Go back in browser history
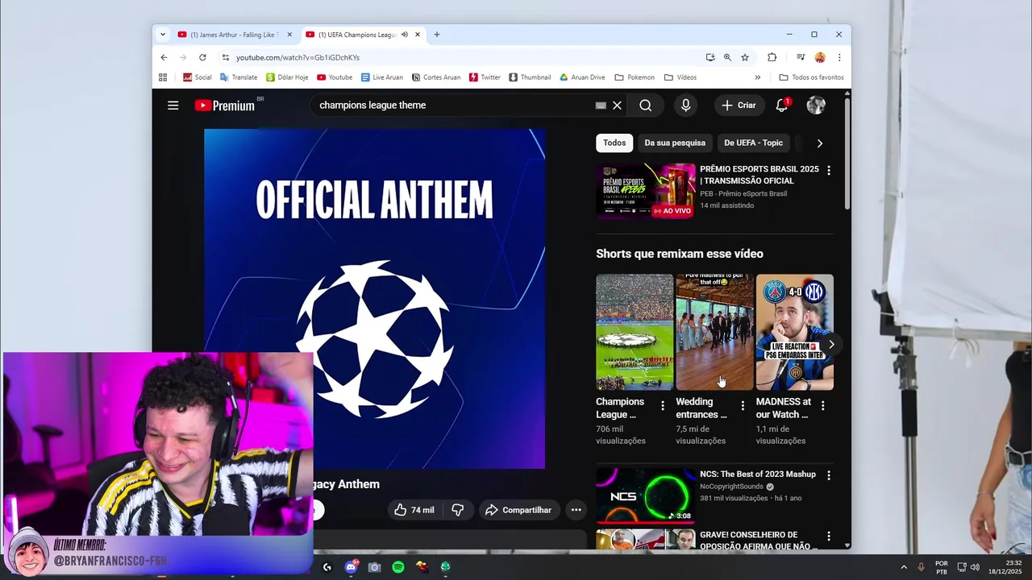 (x=164, y=57)
